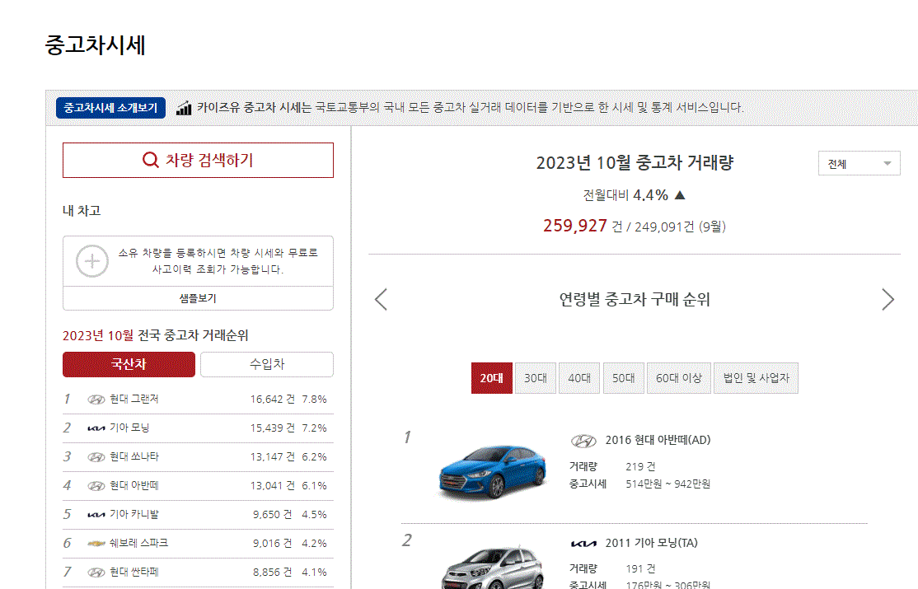Click the 13,147 건 value

[272, 456]
